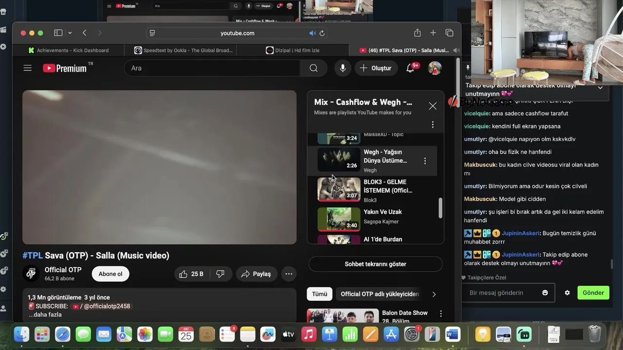Open options for Wegh - Yağsın Dünya Üstüme
The width and height of the screenshot is (623, 350).
(x=425, y=161)
